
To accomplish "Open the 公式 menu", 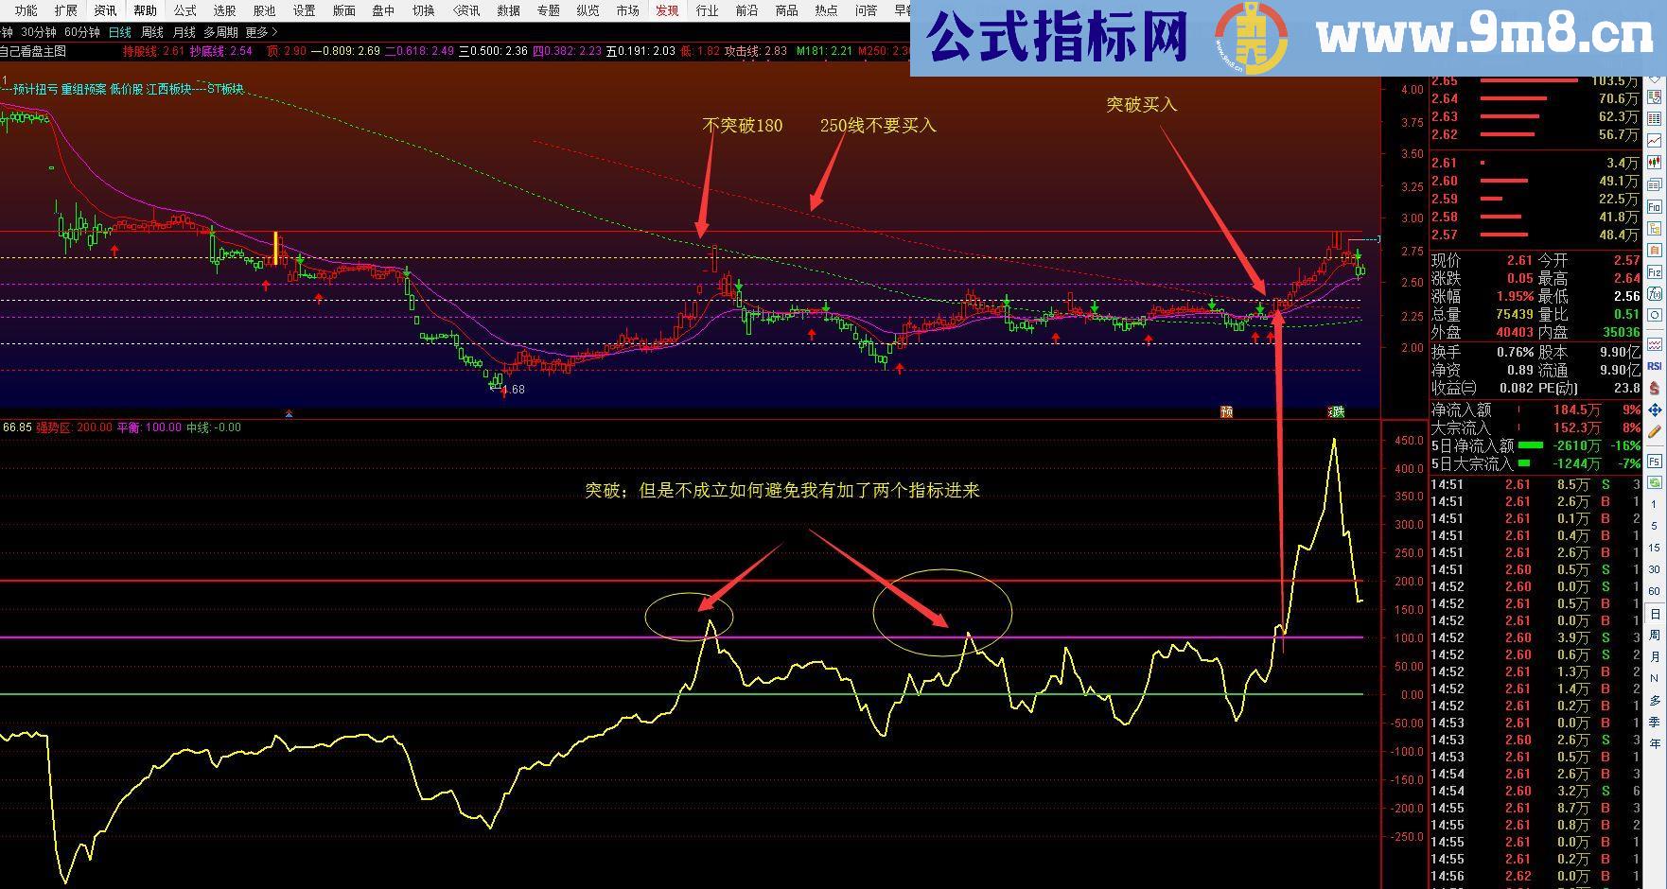I will pyautogui.click(x=184, y=11).
